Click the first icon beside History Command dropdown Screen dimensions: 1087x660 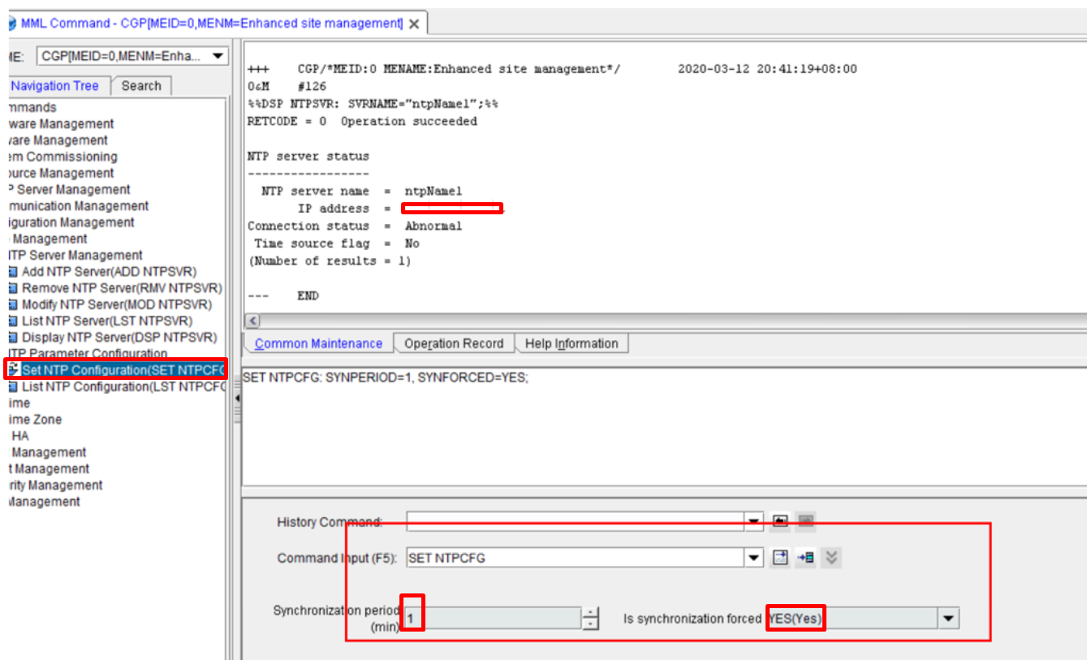click(780, 521)
